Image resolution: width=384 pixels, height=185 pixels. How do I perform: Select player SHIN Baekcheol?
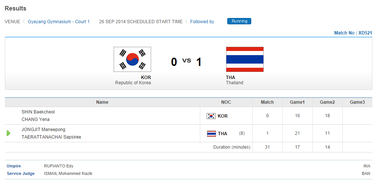[x=38, y=112]
